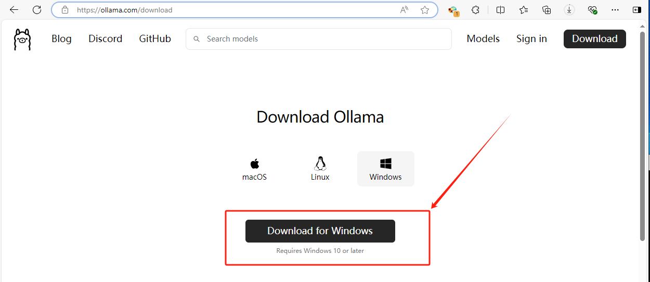Switch to the Windows tab label
The width and height of the screenshot is (650, 282).
(x=386, y=177)
